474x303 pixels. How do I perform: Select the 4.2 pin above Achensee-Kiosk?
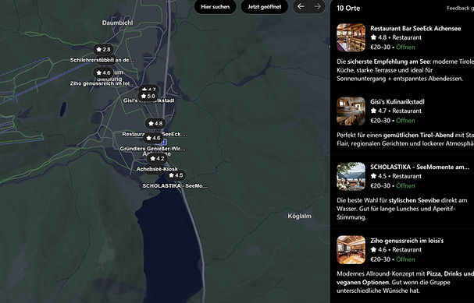(x=157, y=159)
